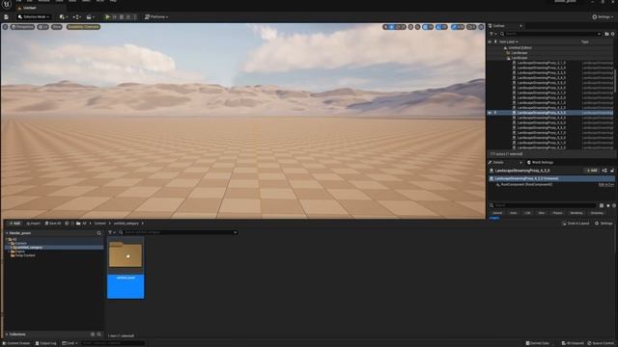The image size is (618, 347).
Task: Open the Platforms dropdown
Action: tap(156, 17)
